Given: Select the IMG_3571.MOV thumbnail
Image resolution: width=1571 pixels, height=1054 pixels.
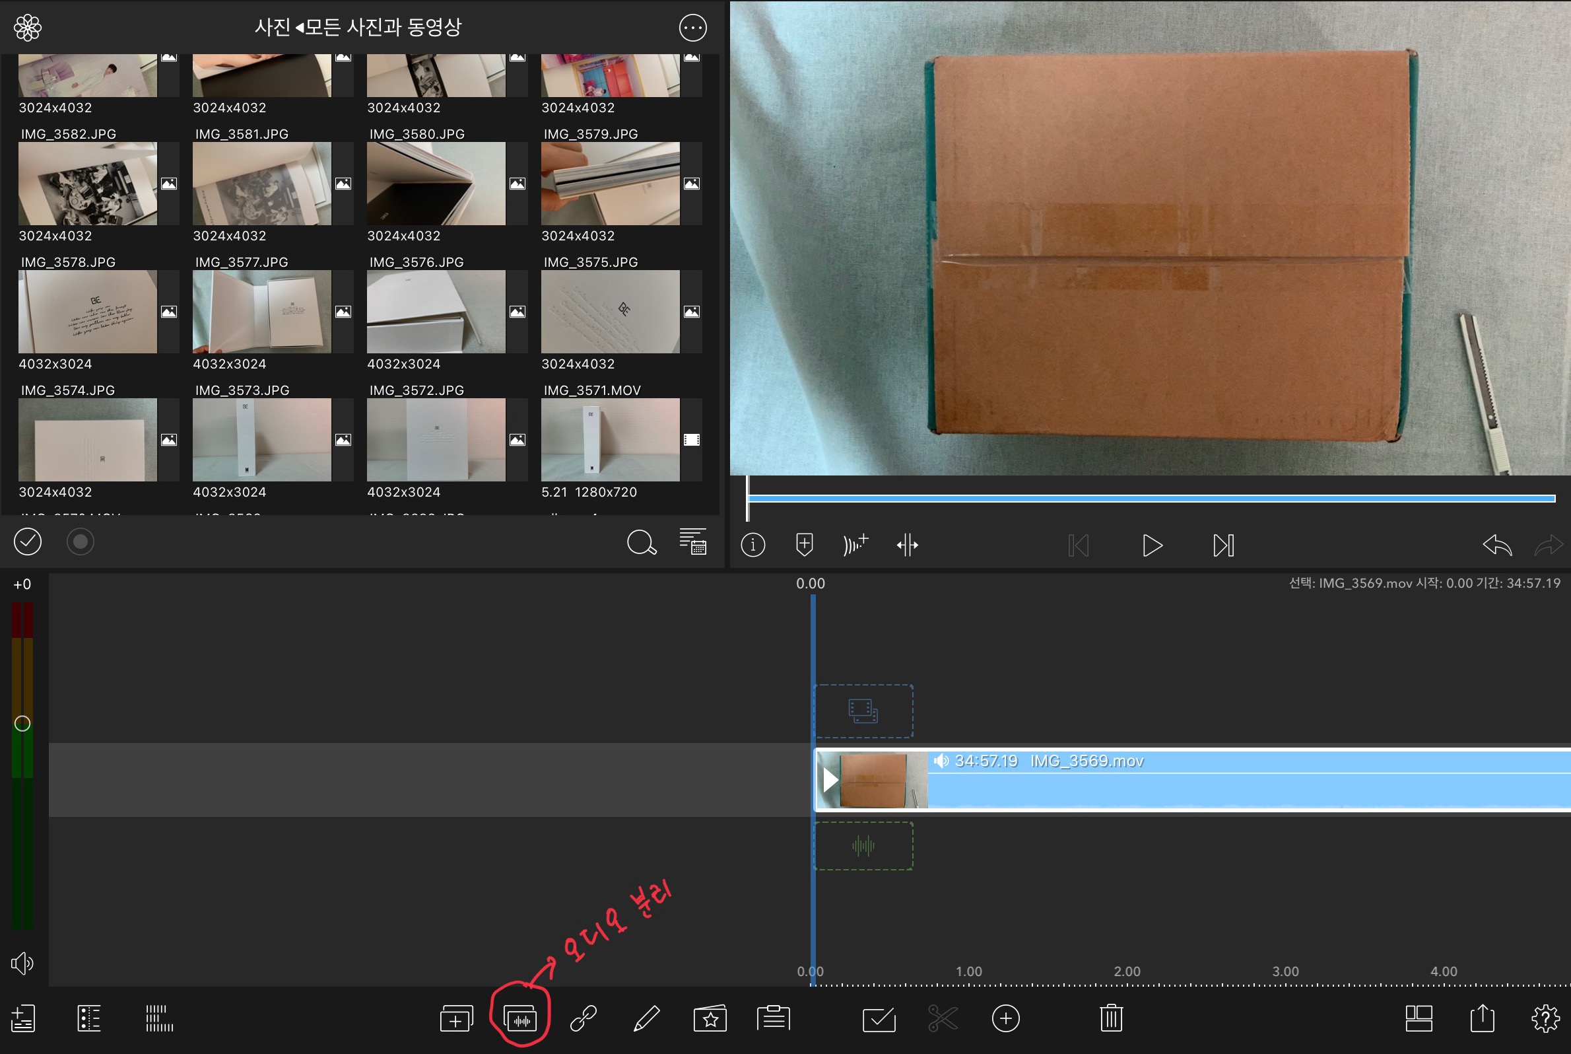Looking at the screenshot, I should (610, 440).
